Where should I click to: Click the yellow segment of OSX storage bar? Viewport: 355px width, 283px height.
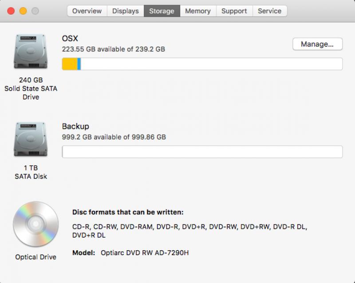(70, 64)
